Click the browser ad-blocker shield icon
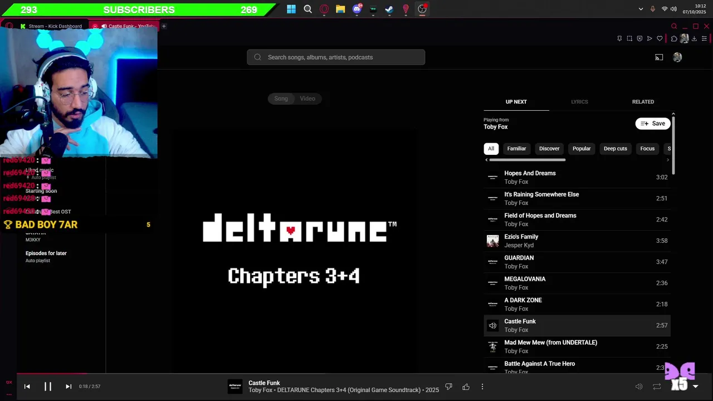The width and height of the screenshot is (713, 401). click(x=639, y=38)
